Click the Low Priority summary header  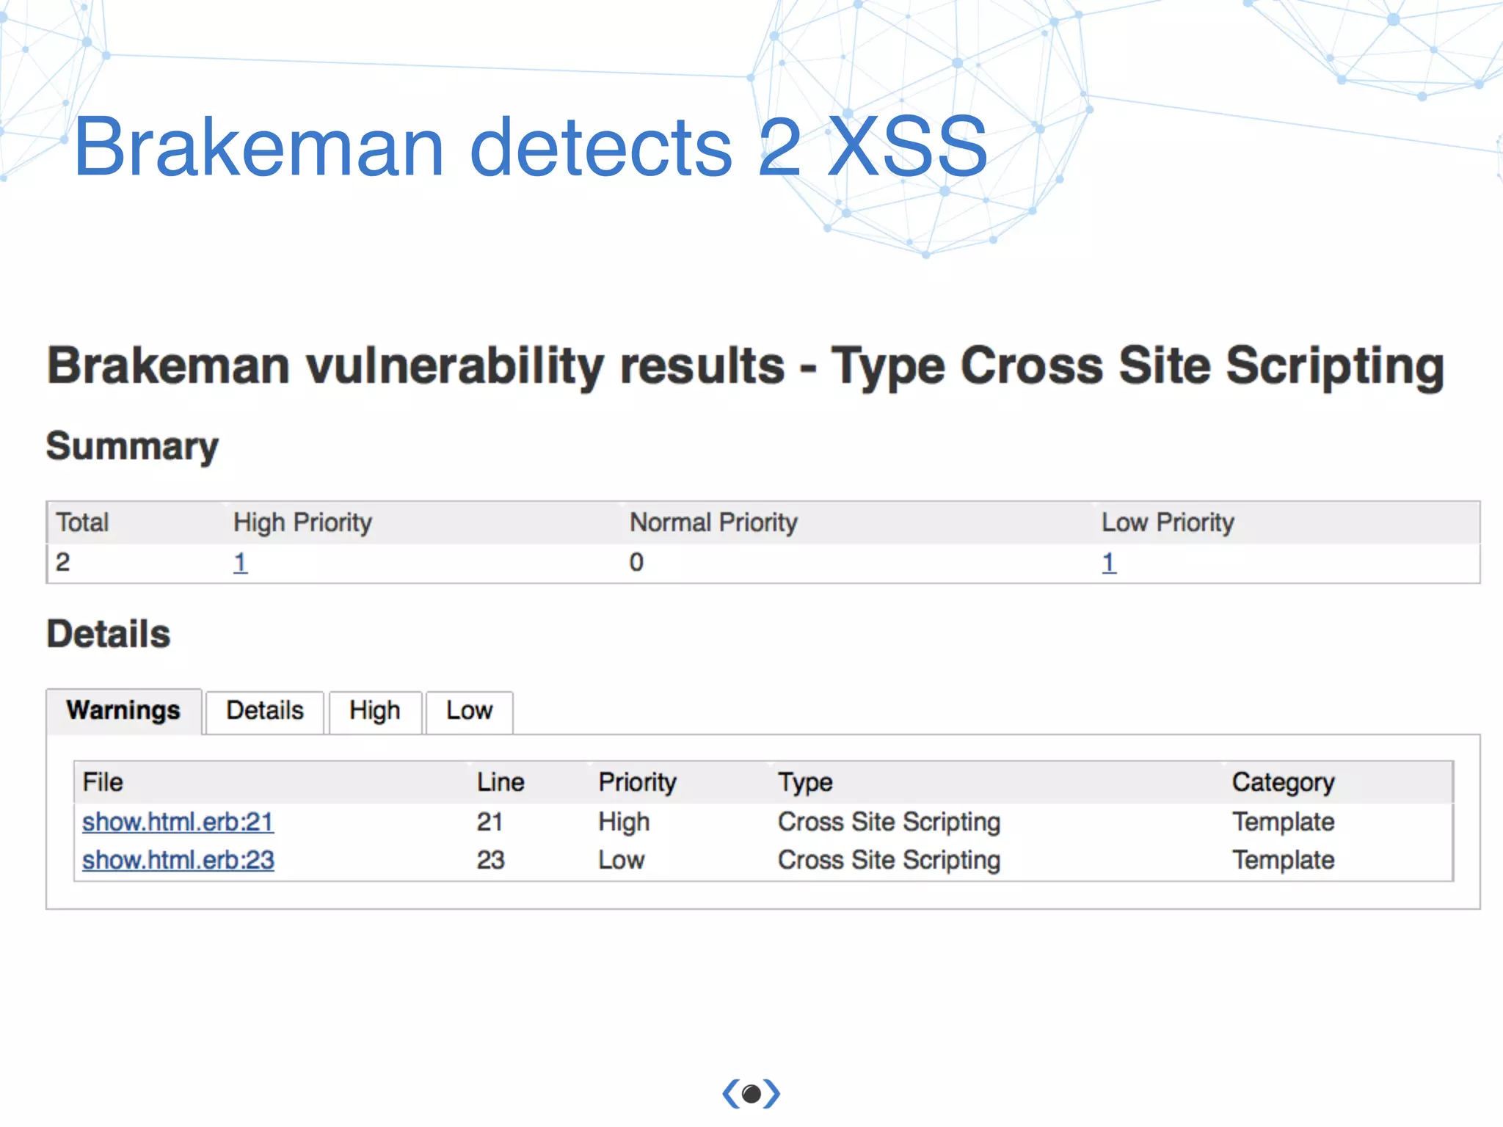tap(1168, 523)
